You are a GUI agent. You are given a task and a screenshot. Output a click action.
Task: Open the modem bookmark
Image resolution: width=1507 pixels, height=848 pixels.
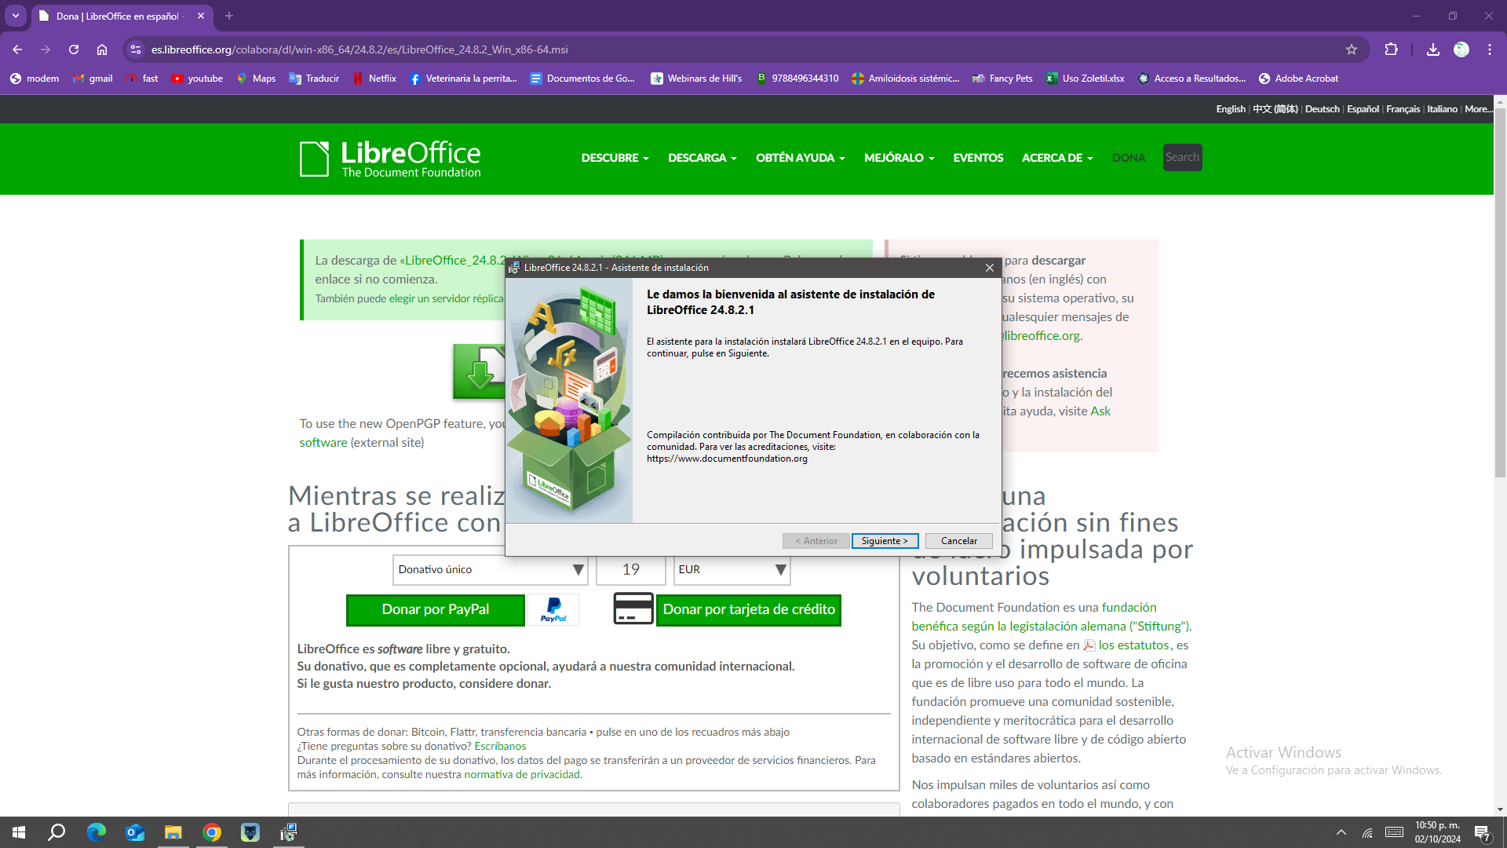coord(35,79)
